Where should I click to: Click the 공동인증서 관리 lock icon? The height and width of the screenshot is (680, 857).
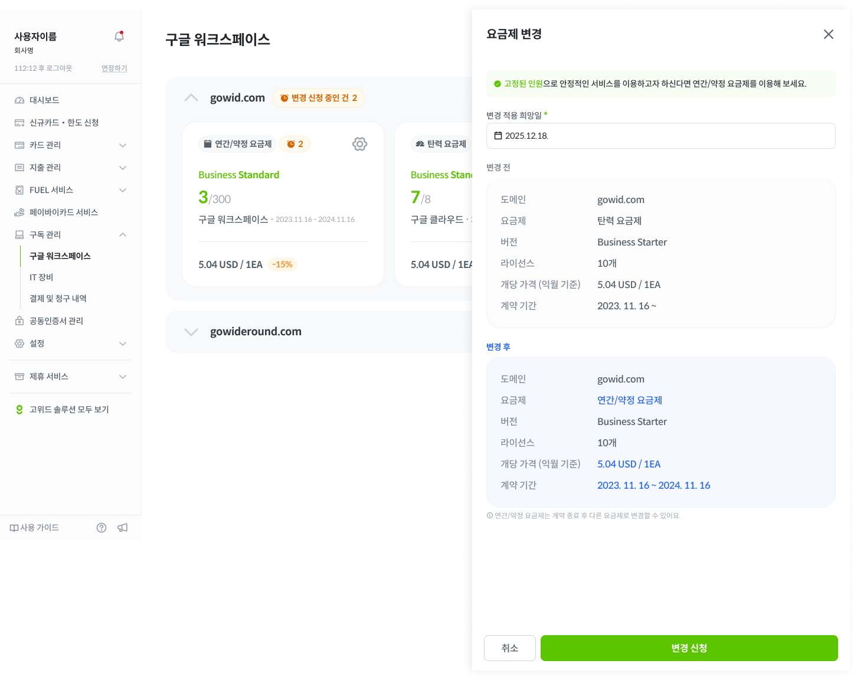[19, 321]
